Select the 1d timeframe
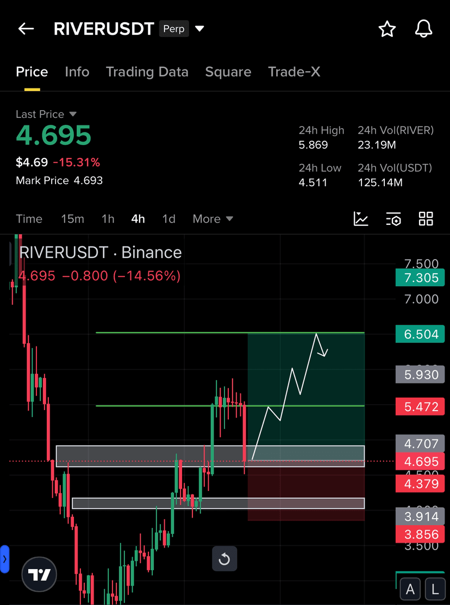 tap(169, 219)
